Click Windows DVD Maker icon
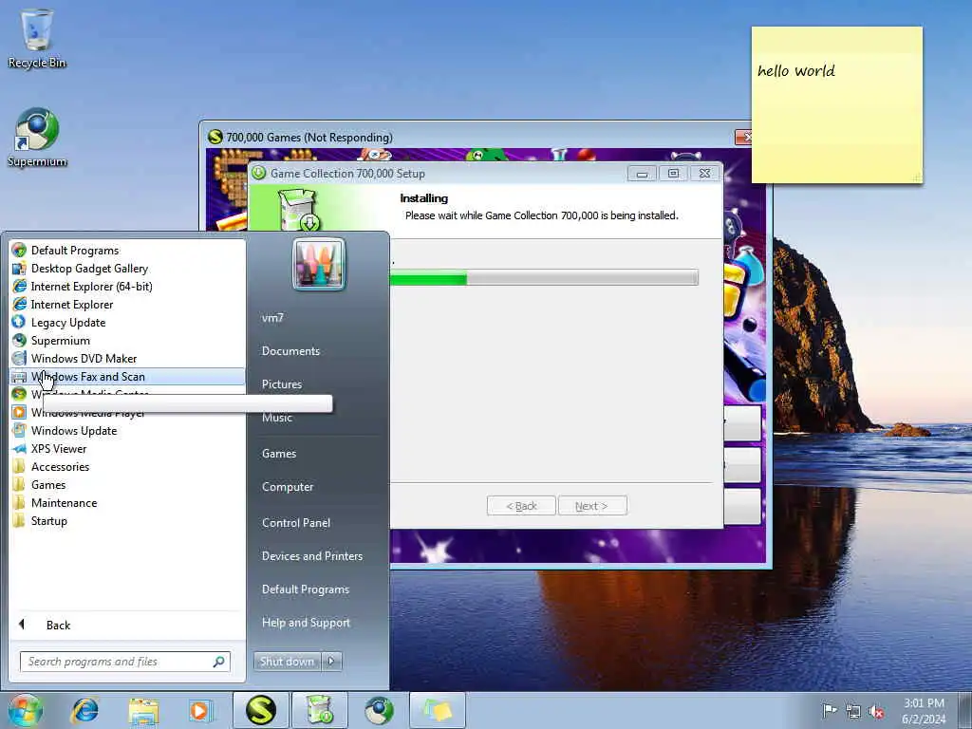 19,358
